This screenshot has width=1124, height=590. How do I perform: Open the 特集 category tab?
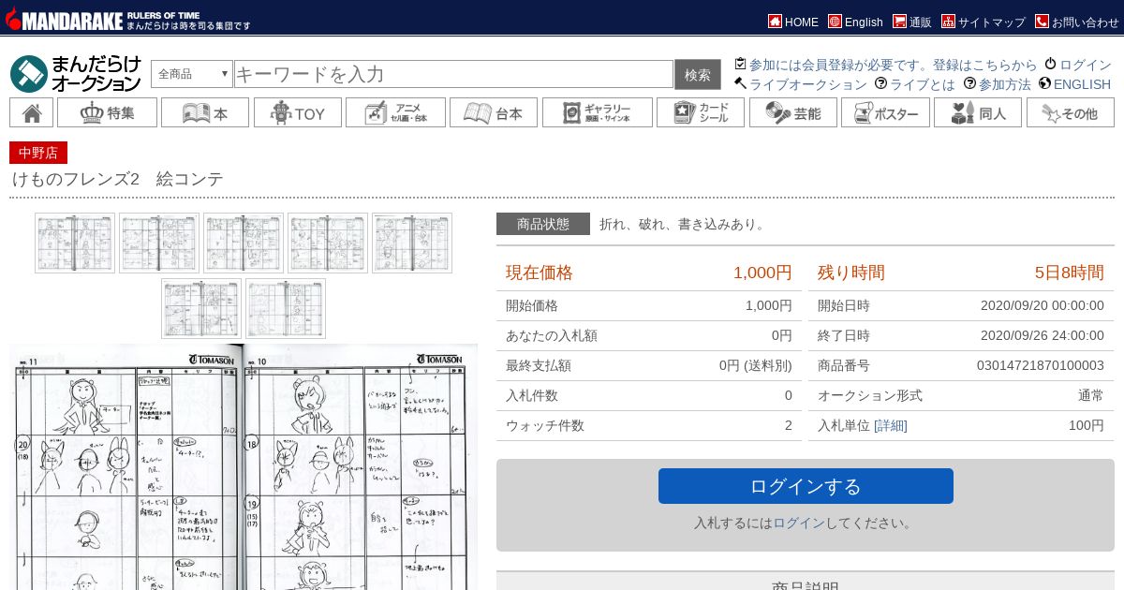107,112
